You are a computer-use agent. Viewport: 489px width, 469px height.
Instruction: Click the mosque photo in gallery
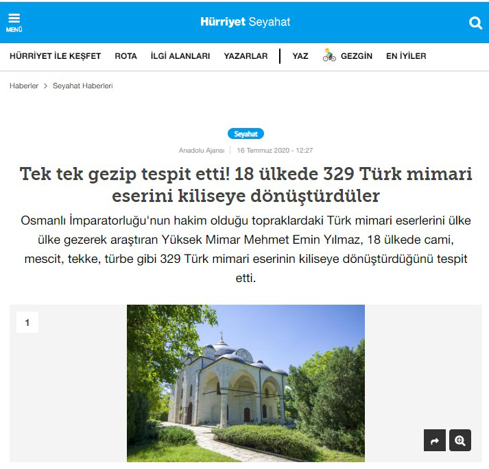(x=246, y=383)
